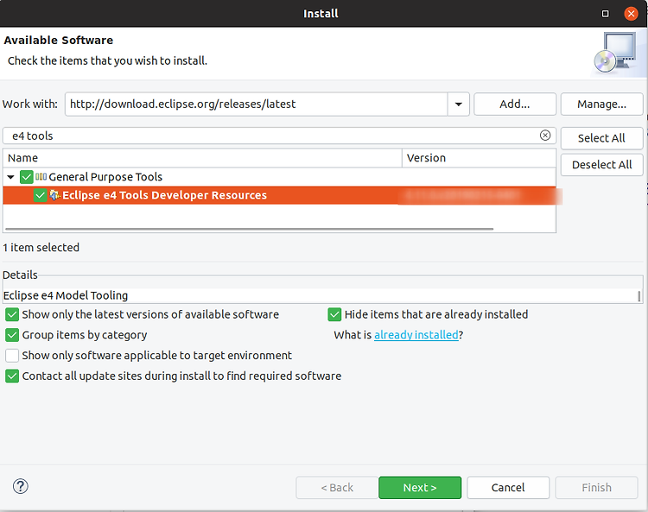Screen dimensions: 648x512
Task: Click the Select All button
Action: 601,138
